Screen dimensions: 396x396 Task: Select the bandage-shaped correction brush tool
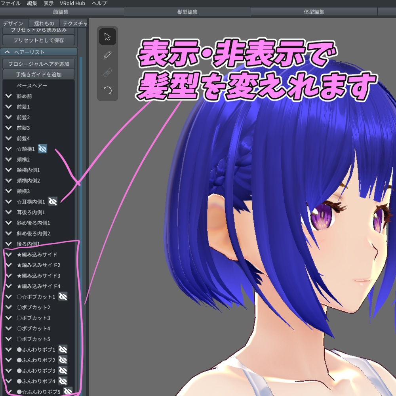point(107,72)
